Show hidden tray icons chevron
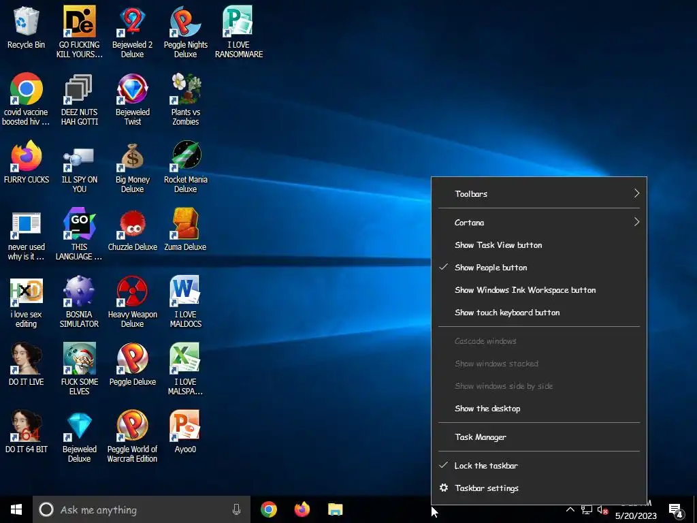 [x=570, y=509]
